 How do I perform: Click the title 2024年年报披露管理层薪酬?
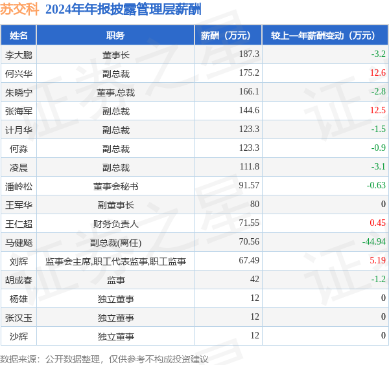(x=123, y=10)
